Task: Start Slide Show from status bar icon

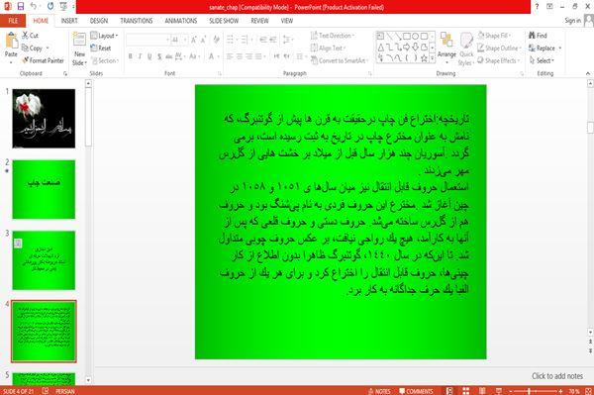Action: point(499,391)
